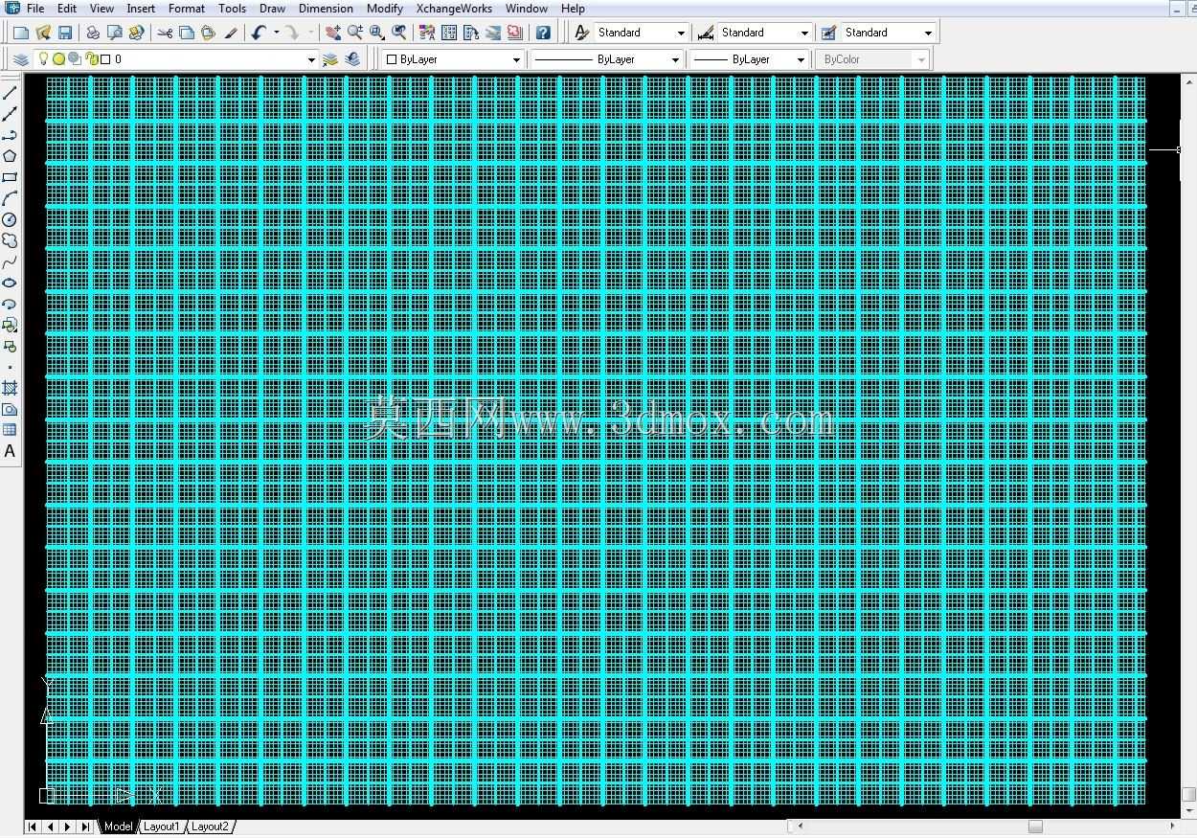
Task: Select the Table tool
Action: click(x=10, y=430)
